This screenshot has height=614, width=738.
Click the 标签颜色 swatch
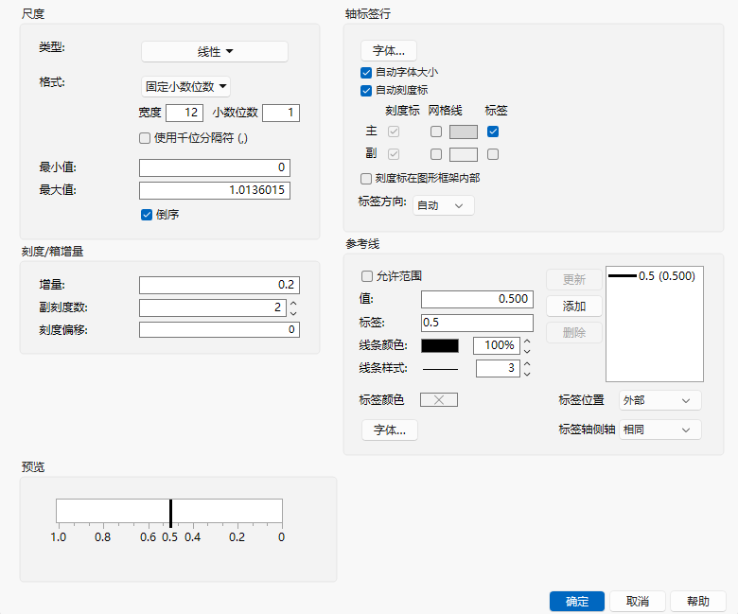(x=439, y=400)
